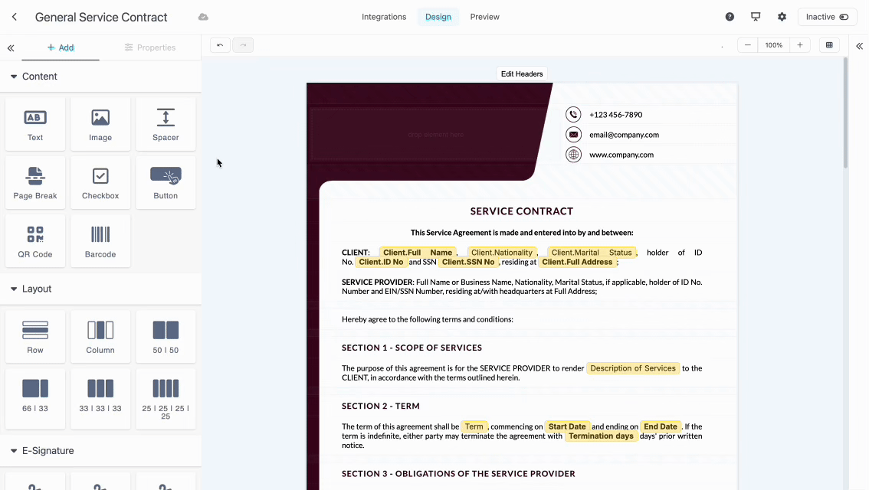This screenshot has width=869, height=490.
Task: Choose the QR Code element
Action: click(35, 240)
